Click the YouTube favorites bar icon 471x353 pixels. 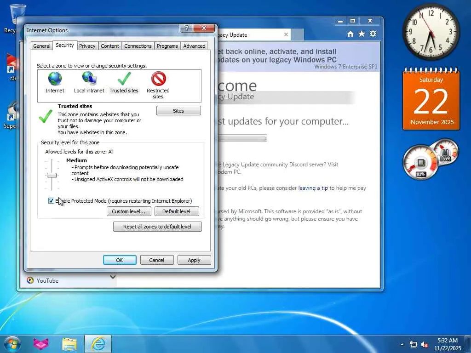(30, 280)
